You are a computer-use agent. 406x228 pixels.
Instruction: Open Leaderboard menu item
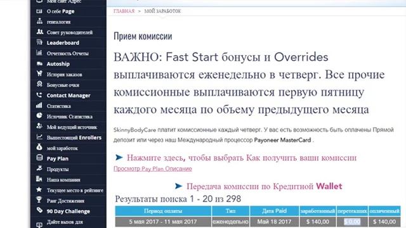coord(63,43)
